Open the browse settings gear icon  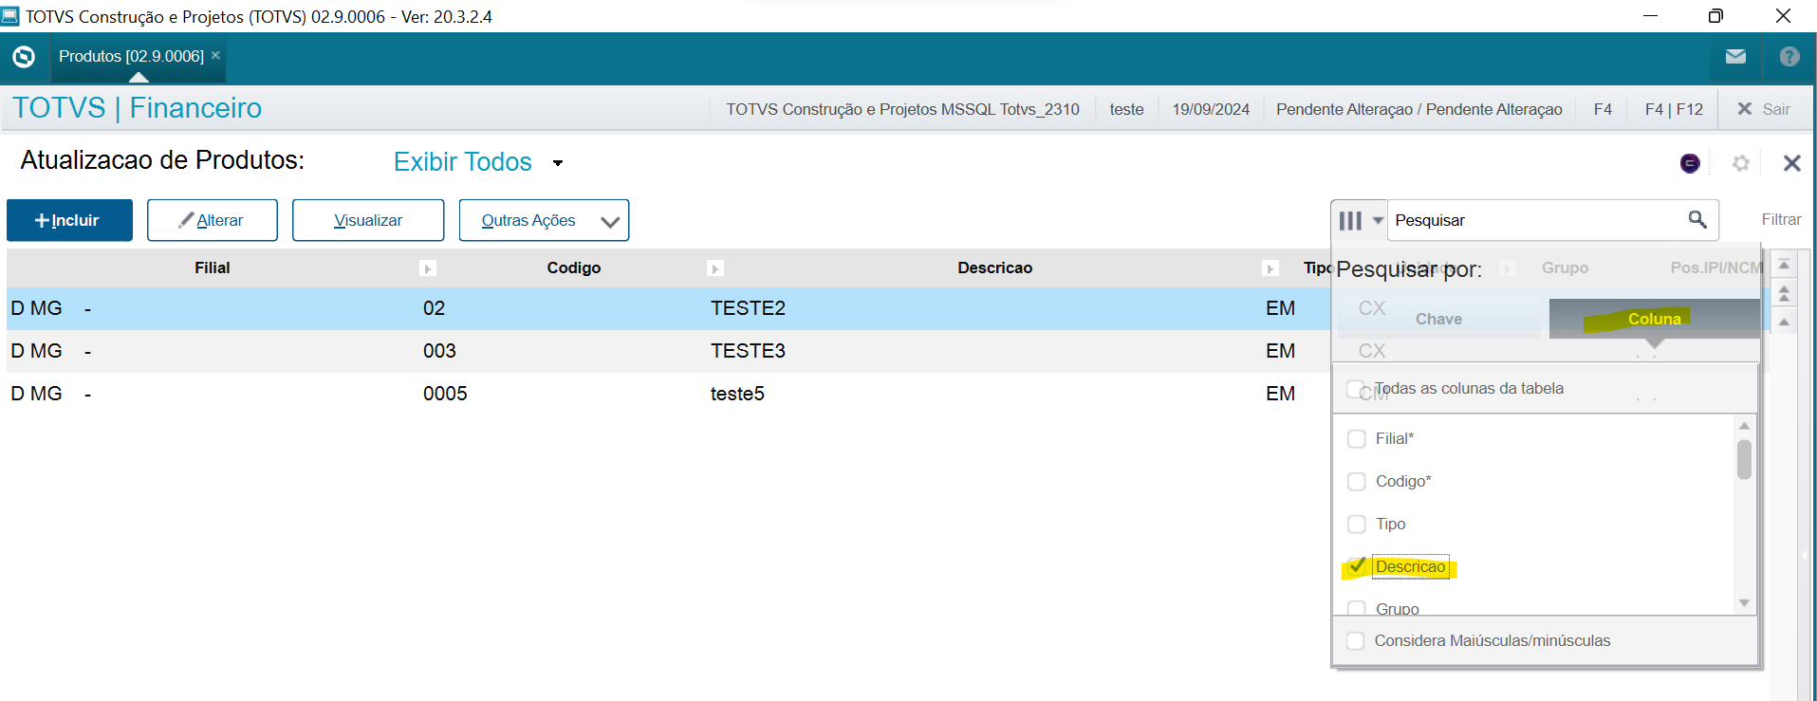click(x=1741, y=163)
